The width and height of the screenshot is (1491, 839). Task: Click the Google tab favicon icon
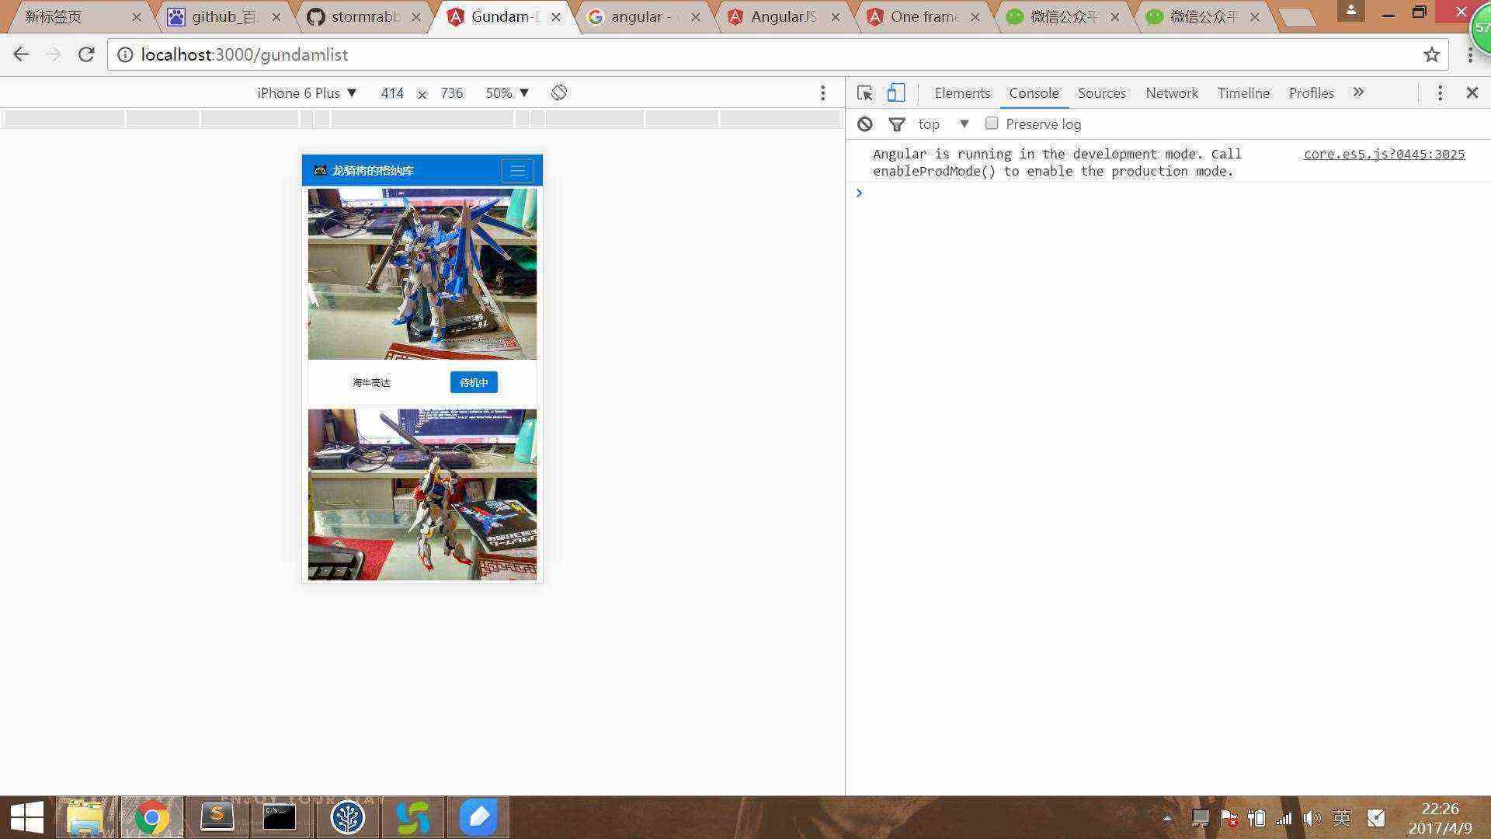(x=597, y=16)
